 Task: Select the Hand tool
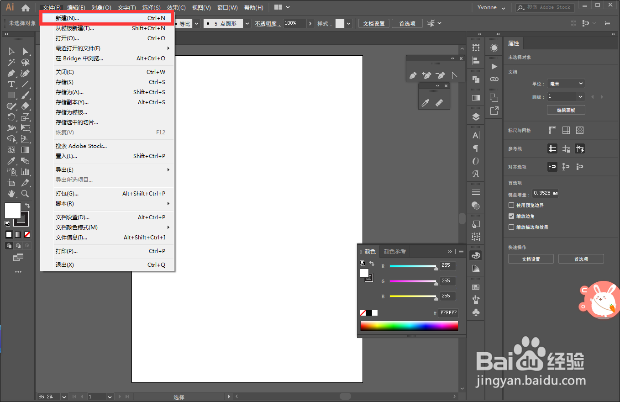(x=11, y=194)
